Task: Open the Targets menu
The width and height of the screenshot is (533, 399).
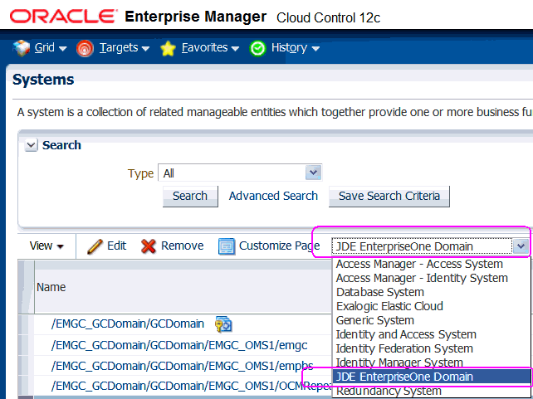Action: point(124,48)
